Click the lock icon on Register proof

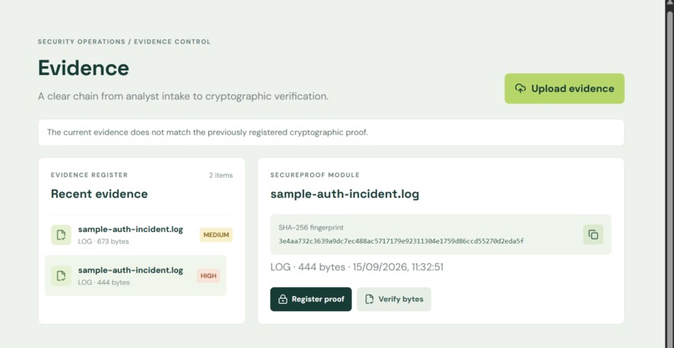[x=283, y=300]
